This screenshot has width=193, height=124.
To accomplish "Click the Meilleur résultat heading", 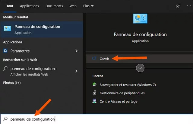I will pyautogui.click(x=16, y=17).
